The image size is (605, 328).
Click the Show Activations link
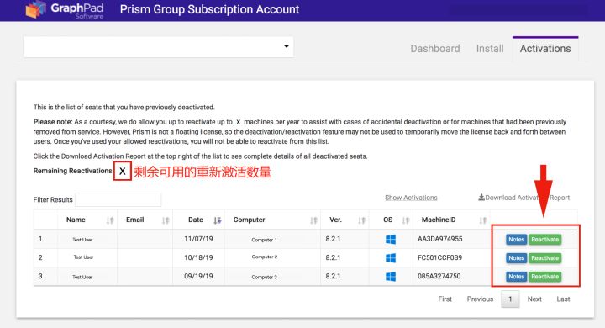tap(411, 198)
